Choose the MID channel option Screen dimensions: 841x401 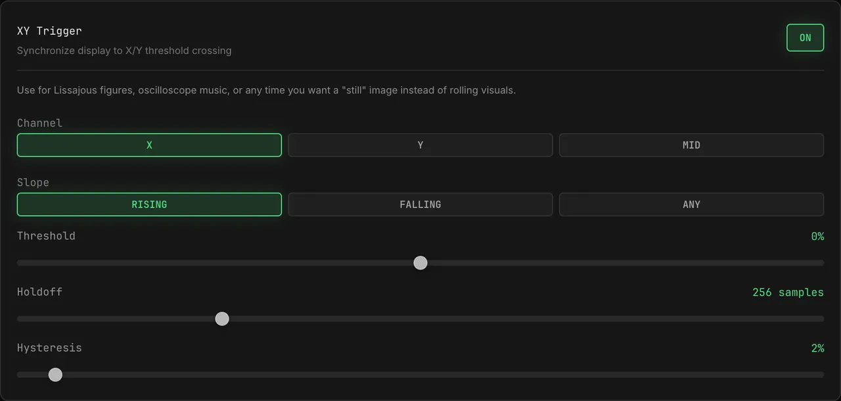(x=691, y=145)
